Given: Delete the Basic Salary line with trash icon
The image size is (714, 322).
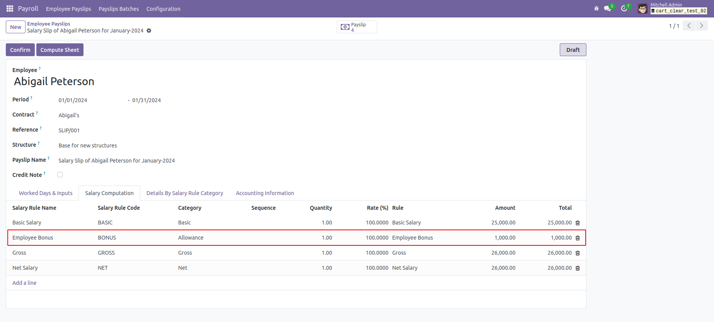Looking at the screenshot, I should pyautogui.click(x=578, y=223).
